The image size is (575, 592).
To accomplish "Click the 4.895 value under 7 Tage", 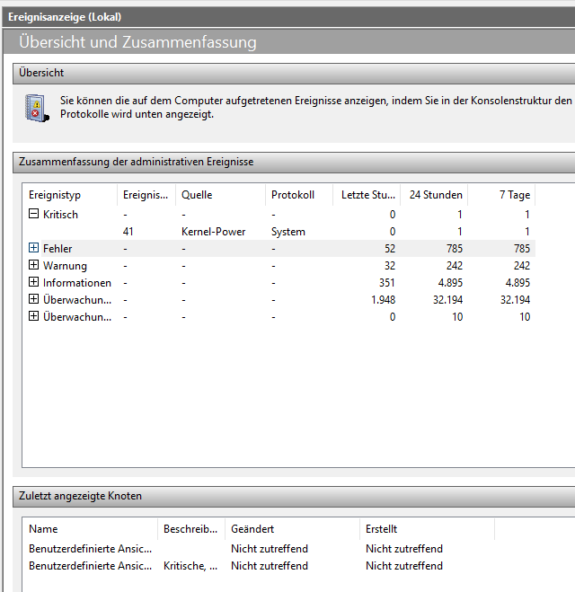I will (x=517, y=283).
